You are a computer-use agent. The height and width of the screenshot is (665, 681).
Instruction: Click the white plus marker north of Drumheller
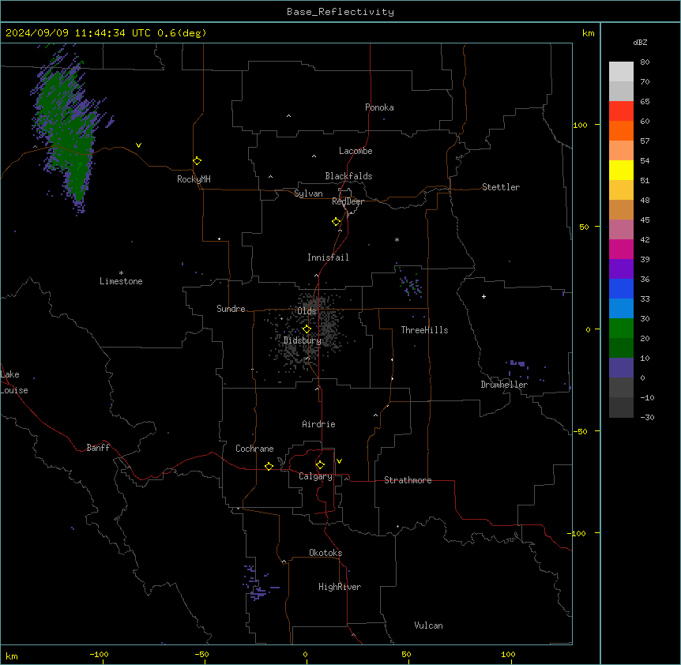point(483,296)
